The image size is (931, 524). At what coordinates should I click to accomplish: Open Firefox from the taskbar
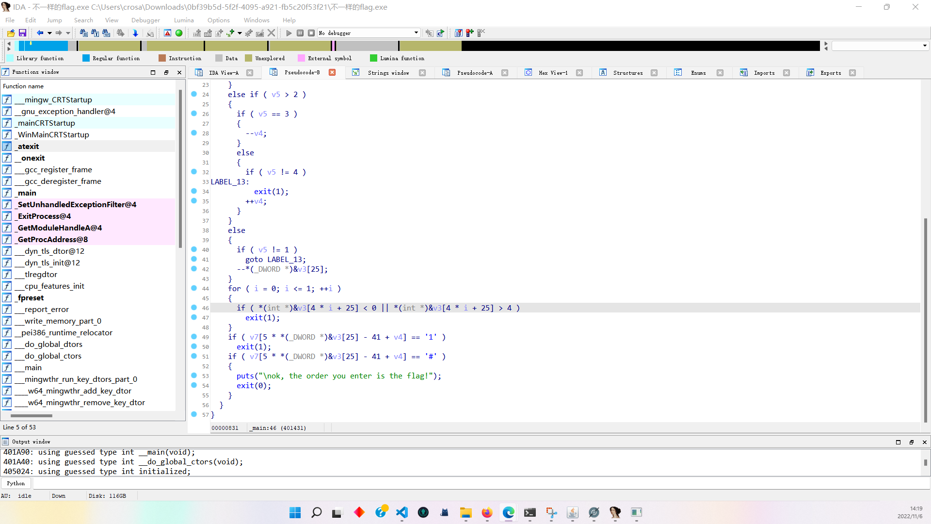pos(487,512)
